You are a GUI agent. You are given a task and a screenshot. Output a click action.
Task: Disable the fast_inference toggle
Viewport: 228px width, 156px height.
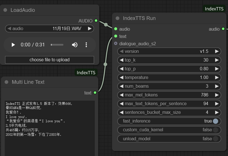[x=215, y=121]
